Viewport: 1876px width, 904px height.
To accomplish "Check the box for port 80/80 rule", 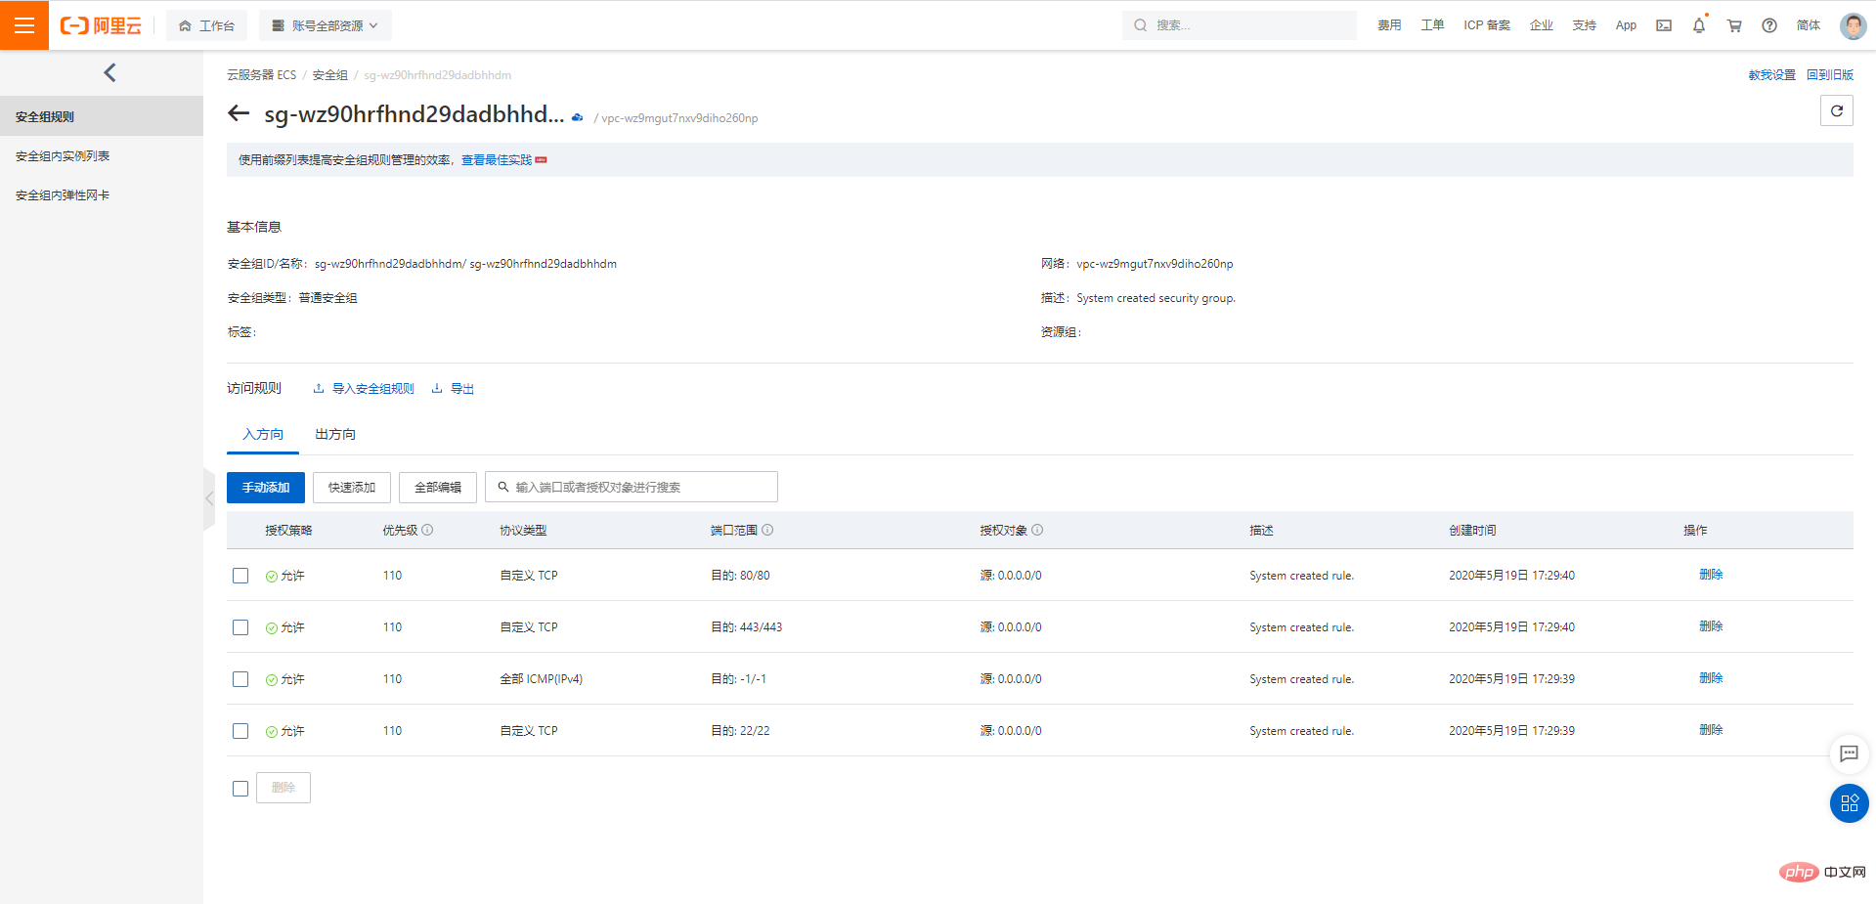I will point(240,576).
